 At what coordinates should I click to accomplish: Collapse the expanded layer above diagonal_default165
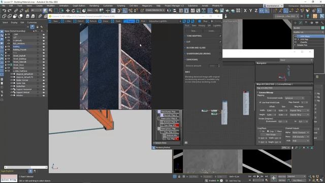click(x=6, y=71)
